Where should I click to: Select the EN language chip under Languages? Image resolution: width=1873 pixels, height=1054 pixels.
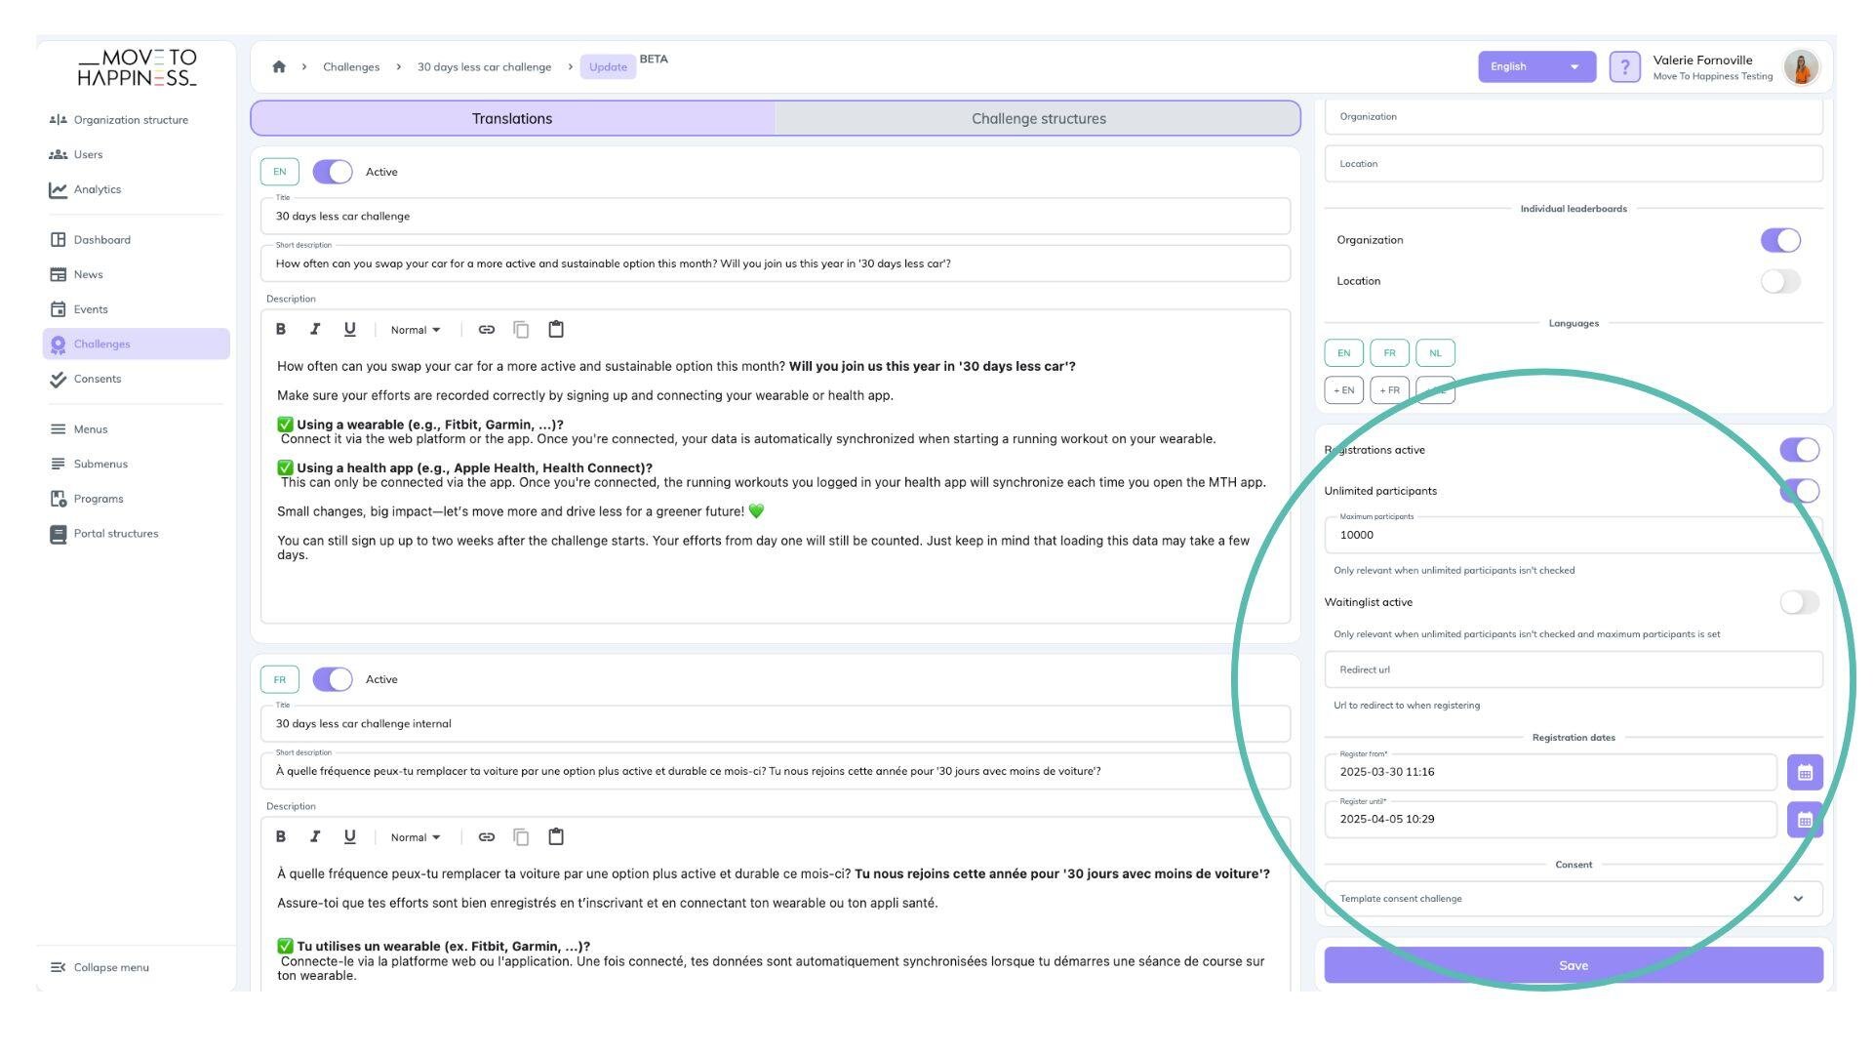[1343, 353]
